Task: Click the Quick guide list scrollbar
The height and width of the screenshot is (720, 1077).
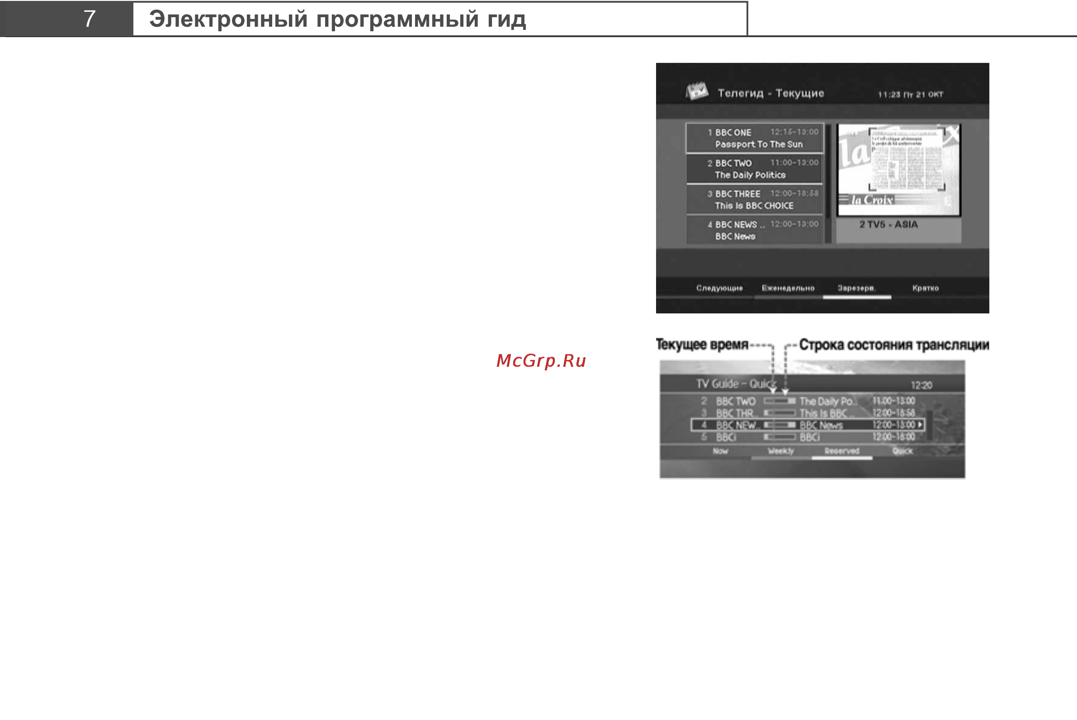Action: tap(929, 425)
